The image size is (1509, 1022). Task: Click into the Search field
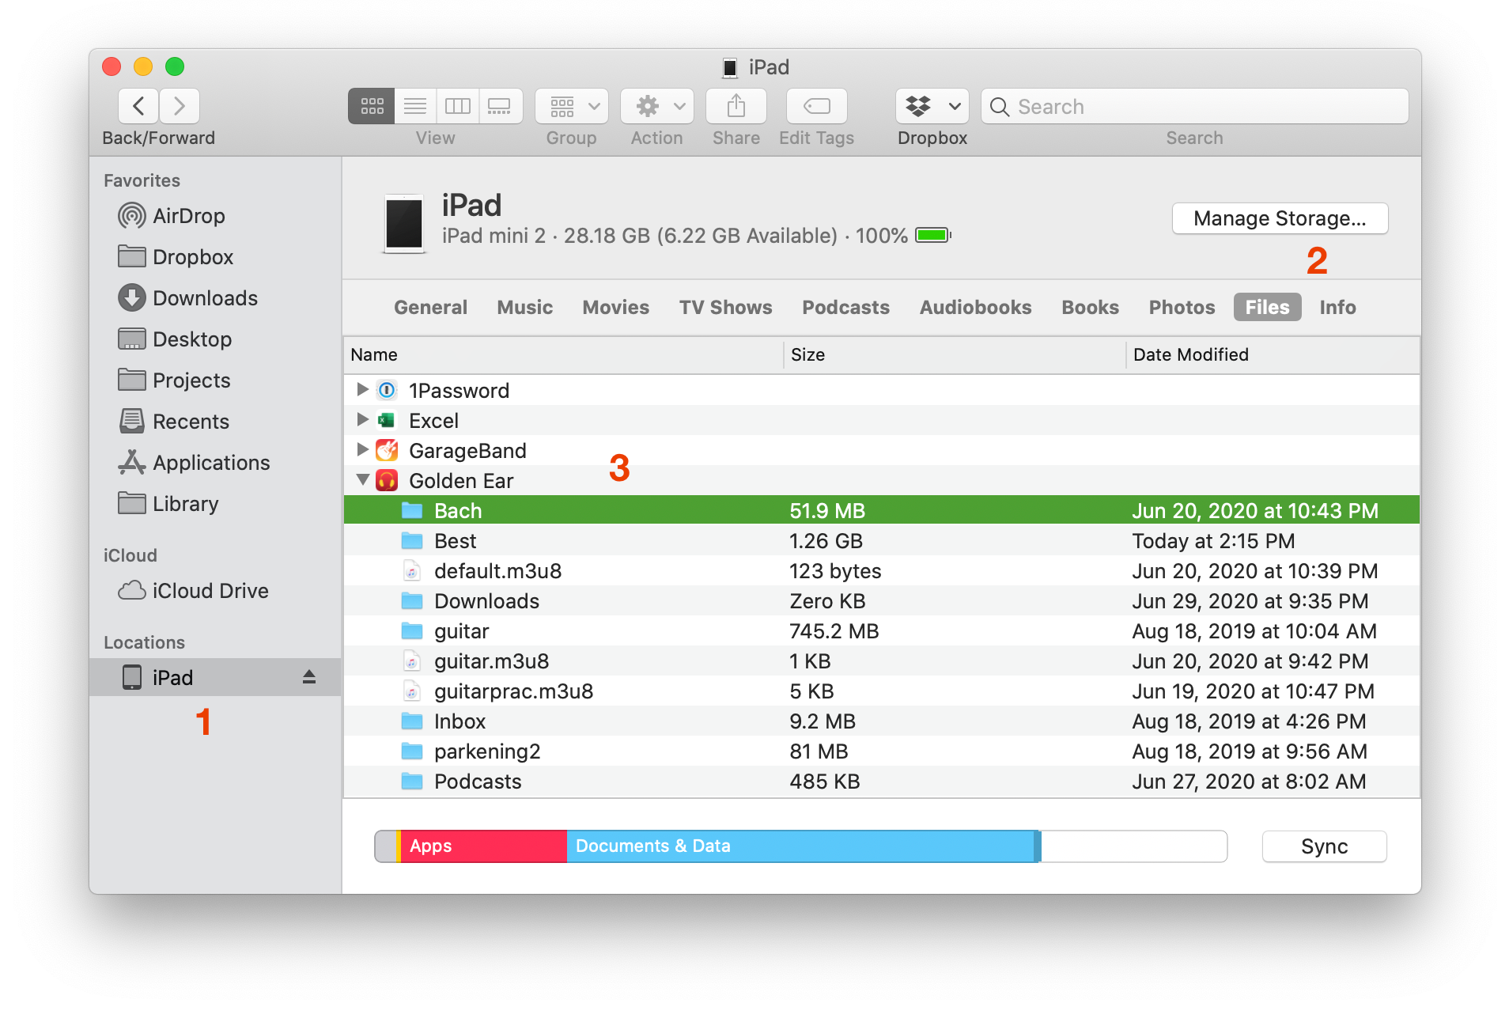click(1195, 106)
